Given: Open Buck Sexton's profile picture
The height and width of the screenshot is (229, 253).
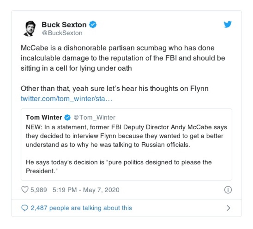Looking at the screenshot, I should pos(30,28).
